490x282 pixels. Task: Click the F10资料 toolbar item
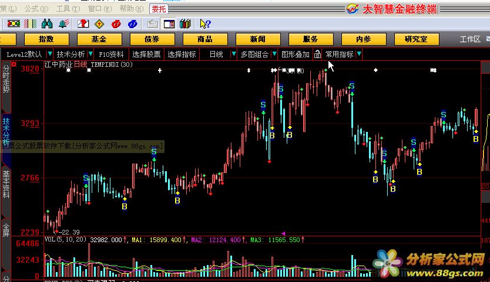click(x=111, y=55)
